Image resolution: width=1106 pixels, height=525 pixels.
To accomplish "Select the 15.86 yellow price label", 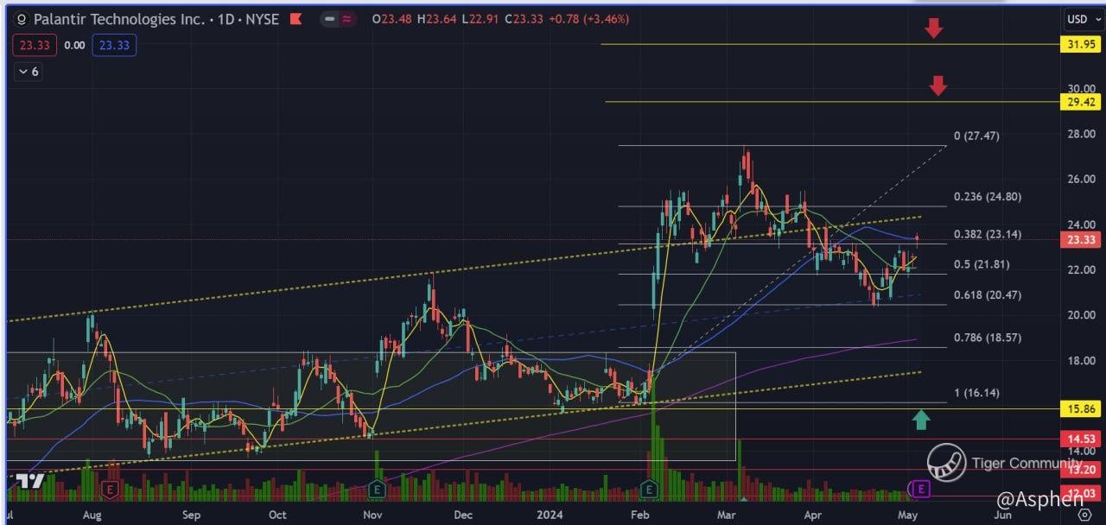I will (1082, 408).
